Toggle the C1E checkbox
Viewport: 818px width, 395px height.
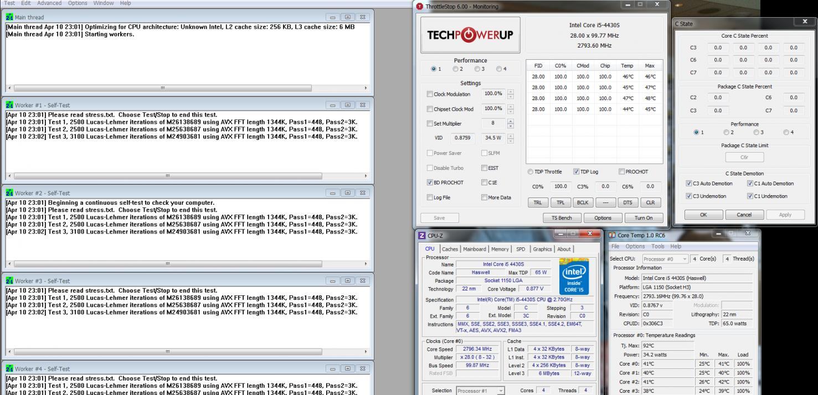(485, 183)
